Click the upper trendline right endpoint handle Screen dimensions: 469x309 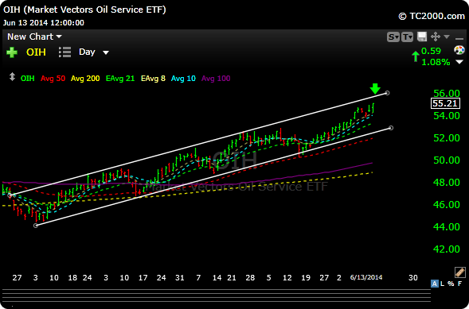(x=387, y=93)
